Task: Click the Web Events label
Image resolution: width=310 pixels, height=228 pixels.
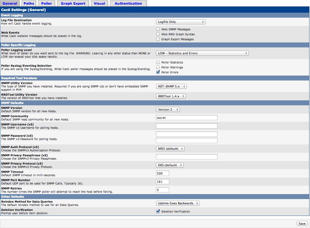Action: click(10, 33)
